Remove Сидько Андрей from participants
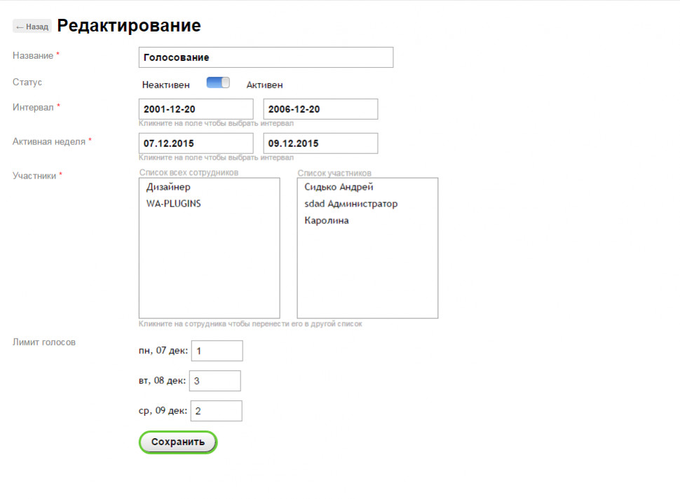The width and height of the screenshot is (680, 499). [x=339, y=187]
